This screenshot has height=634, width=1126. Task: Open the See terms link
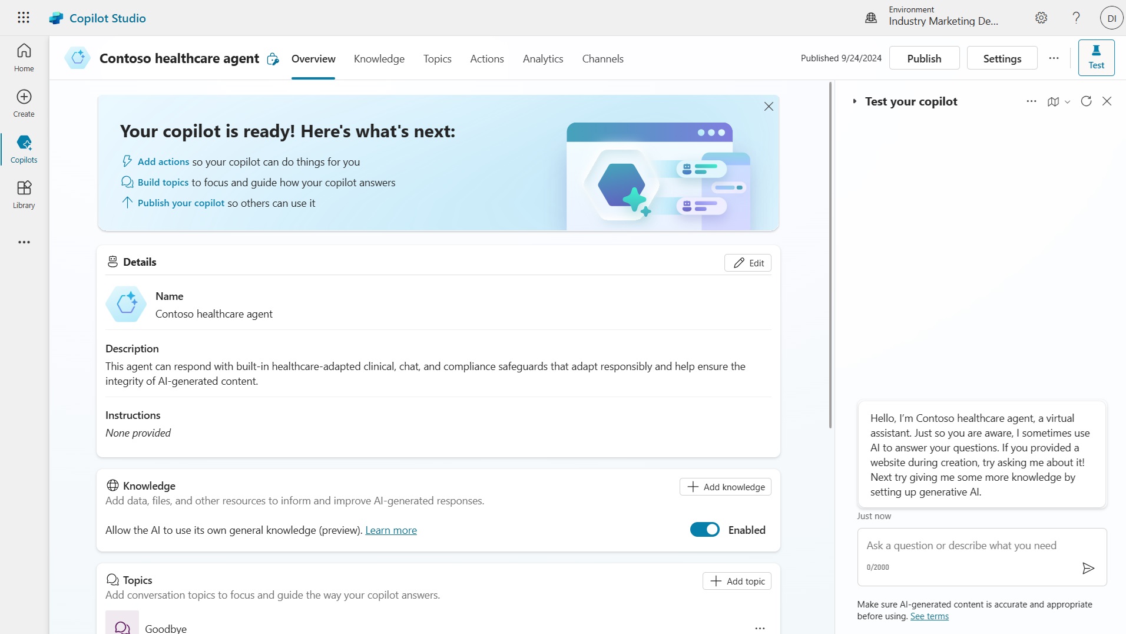pyautogui.click(x=929, y=616)
